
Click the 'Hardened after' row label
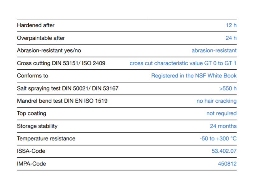tap(36, 25)
